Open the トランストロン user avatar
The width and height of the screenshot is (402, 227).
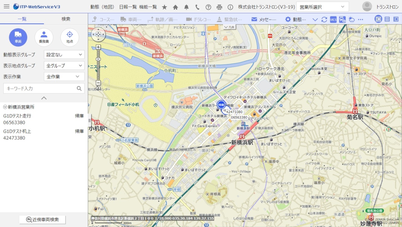367,6
